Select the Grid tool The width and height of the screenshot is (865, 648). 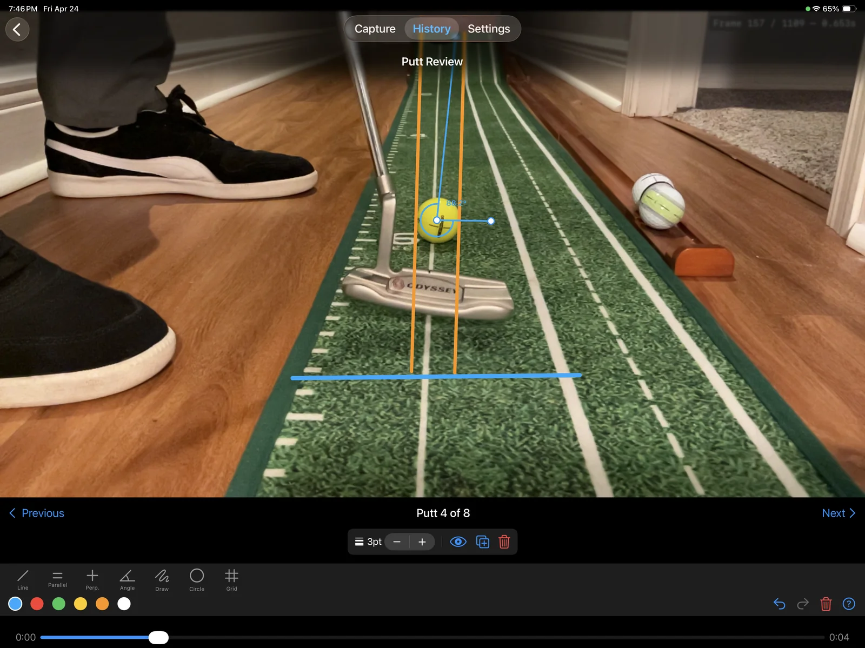(x=231, y=580)
